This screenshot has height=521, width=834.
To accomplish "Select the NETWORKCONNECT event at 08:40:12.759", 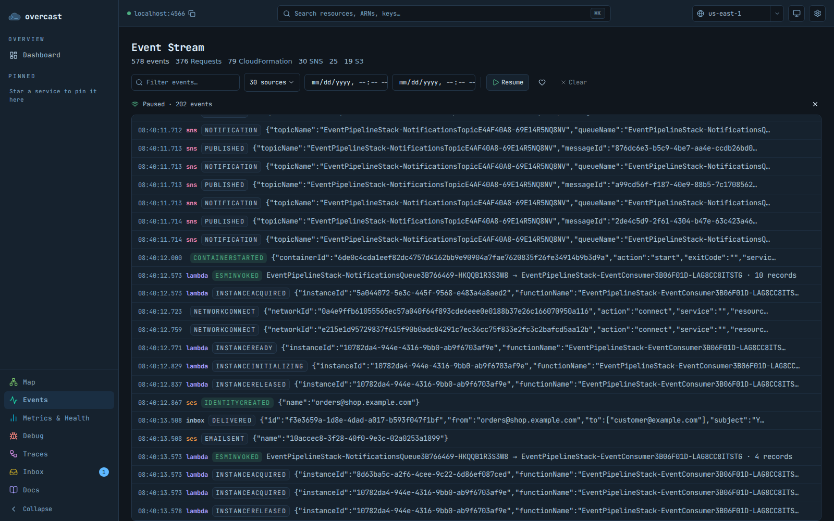I will point(476,330).
